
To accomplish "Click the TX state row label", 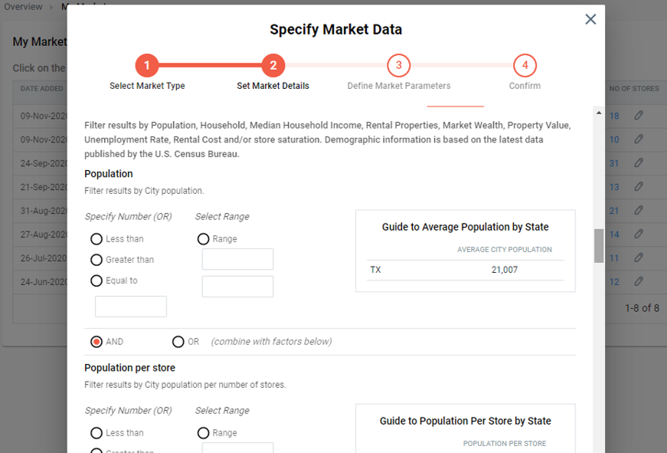I will (375, 270).
